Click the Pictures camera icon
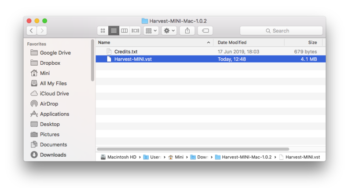 34,134
